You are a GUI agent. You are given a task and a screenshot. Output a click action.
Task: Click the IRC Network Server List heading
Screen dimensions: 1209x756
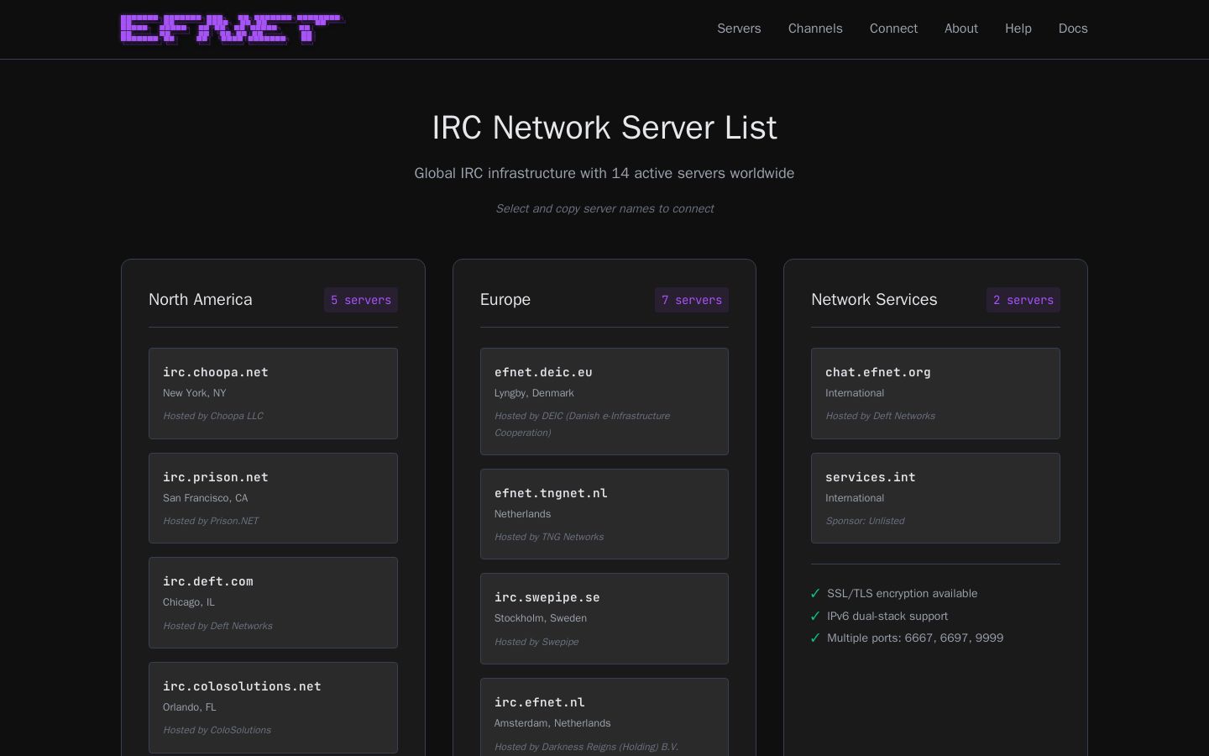tap(604, 128)
